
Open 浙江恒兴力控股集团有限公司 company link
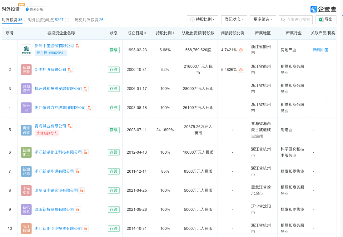click(x=60, y=107)
